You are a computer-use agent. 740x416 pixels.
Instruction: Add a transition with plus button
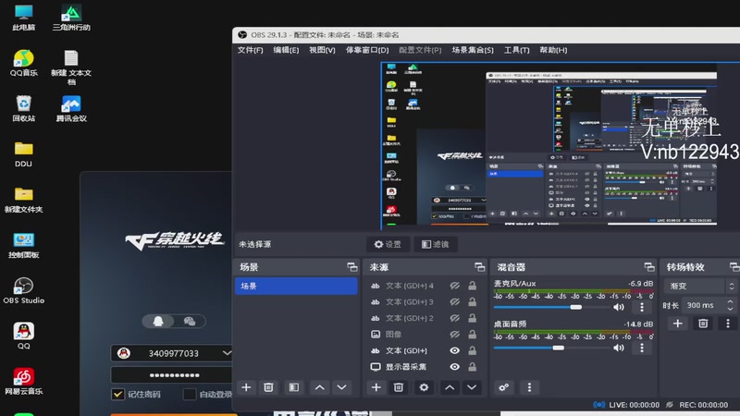point(678,324)
